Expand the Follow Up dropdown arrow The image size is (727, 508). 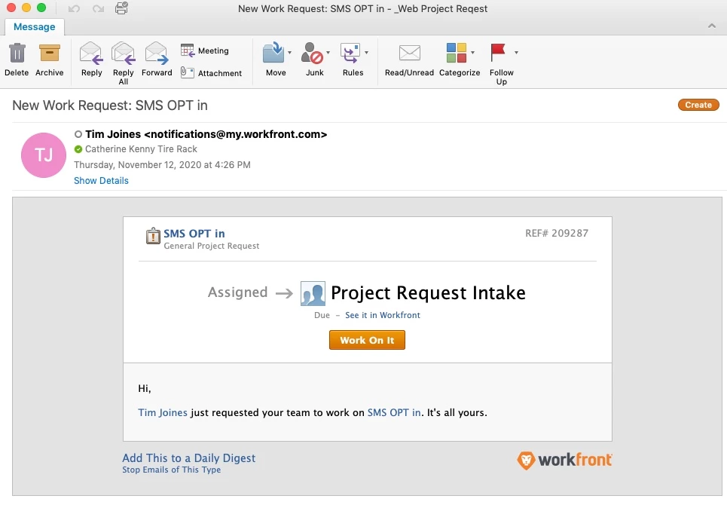pyautogui.click(x=517, y=53)
